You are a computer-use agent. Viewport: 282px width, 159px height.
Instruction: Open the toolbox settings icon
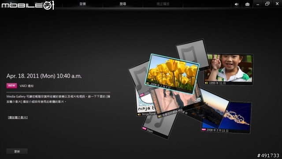(x=247, y=4)
